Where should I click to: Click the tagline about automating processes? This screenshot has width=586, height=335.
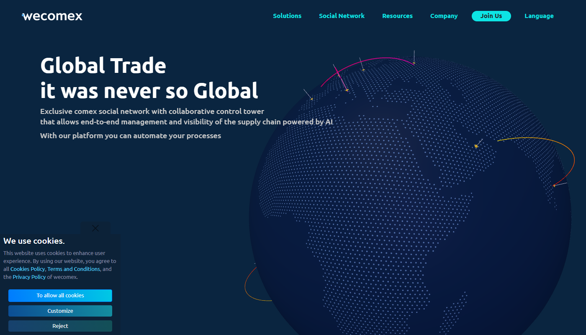point(130,135)
